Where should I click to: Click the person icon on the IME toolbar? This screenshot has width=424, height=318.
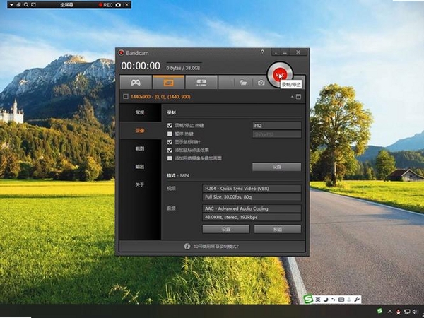349,300
